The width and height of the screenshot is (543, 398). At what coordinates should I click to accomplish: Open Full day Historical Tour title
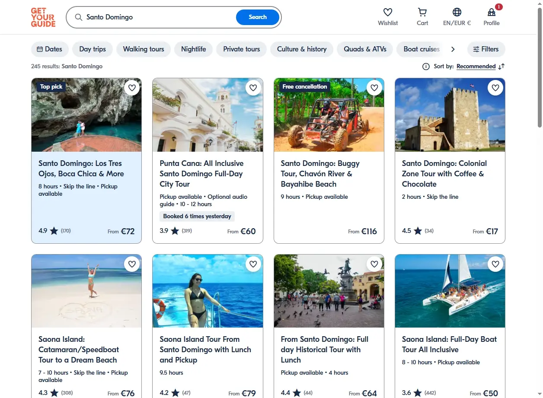tap(325, 350)
